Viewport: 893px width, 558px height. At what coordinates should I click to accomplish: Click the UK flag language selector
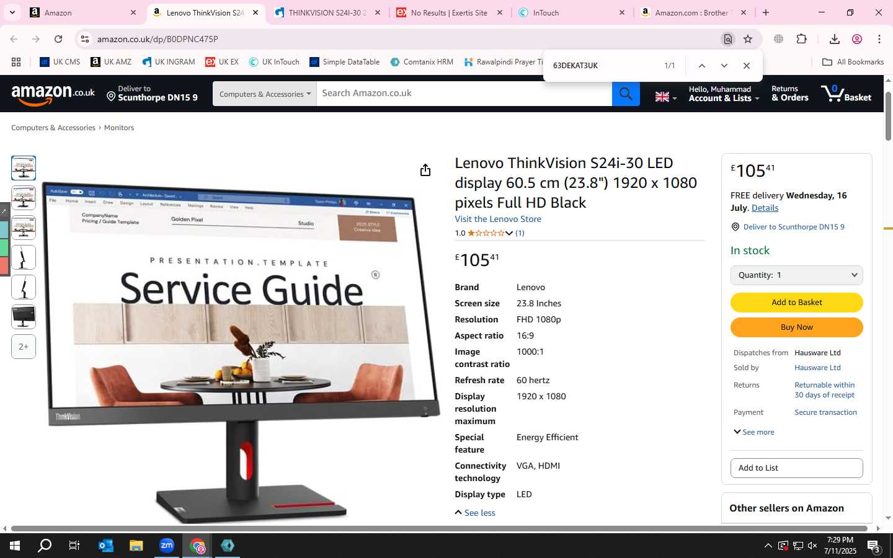pos(665,97)
